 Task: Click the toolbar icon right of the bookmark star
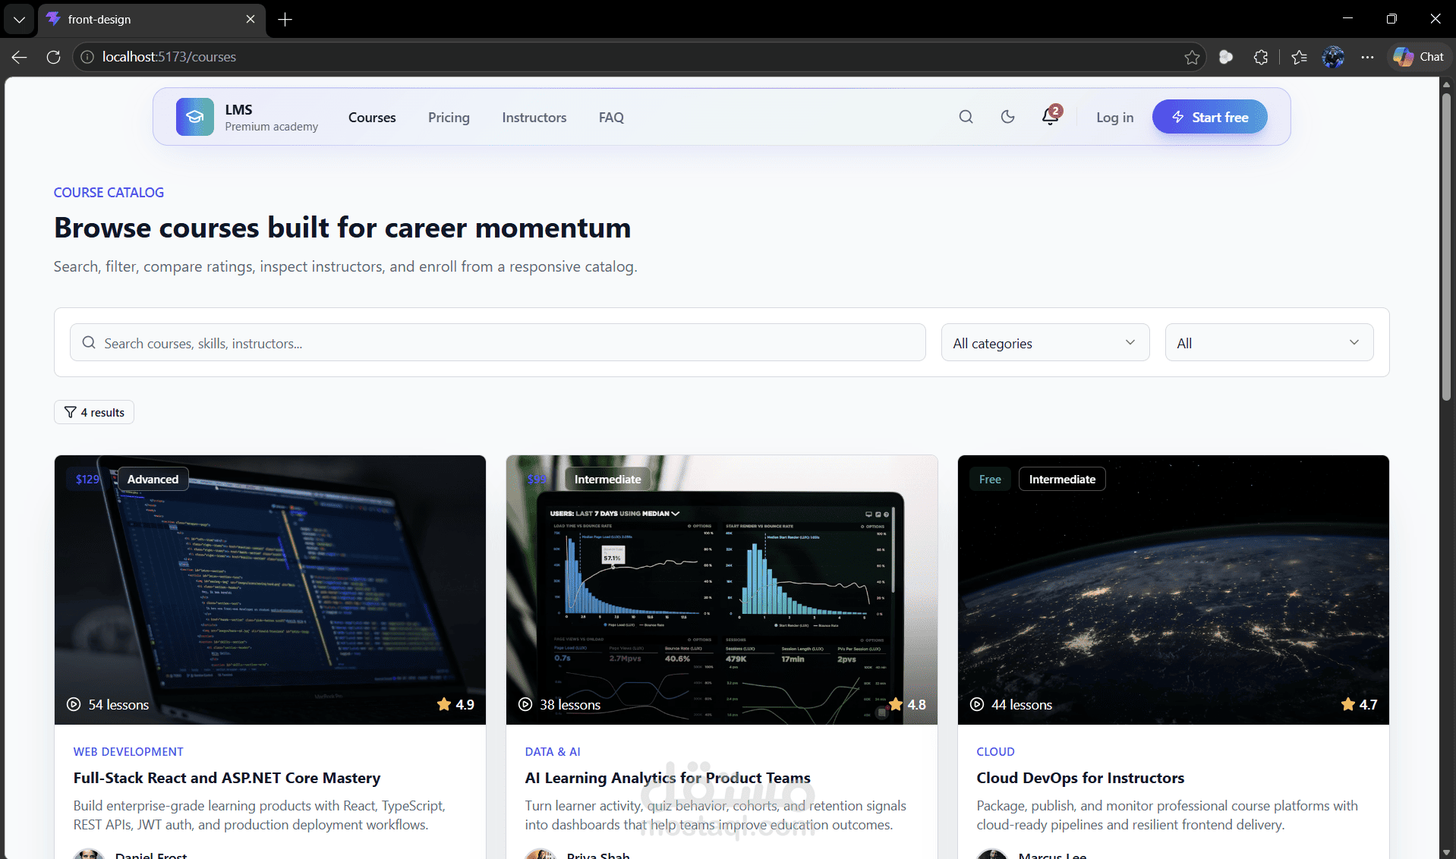click(1226, 57)
